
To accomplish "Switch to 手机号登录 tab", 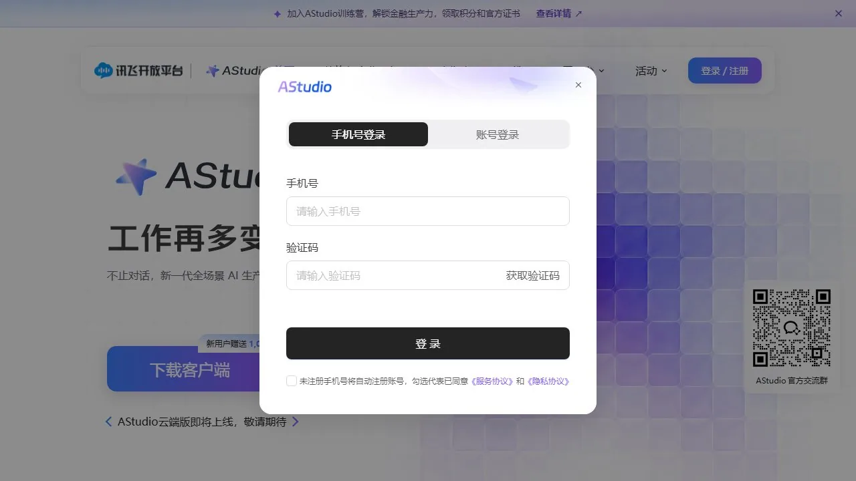I will click(358, 134).
